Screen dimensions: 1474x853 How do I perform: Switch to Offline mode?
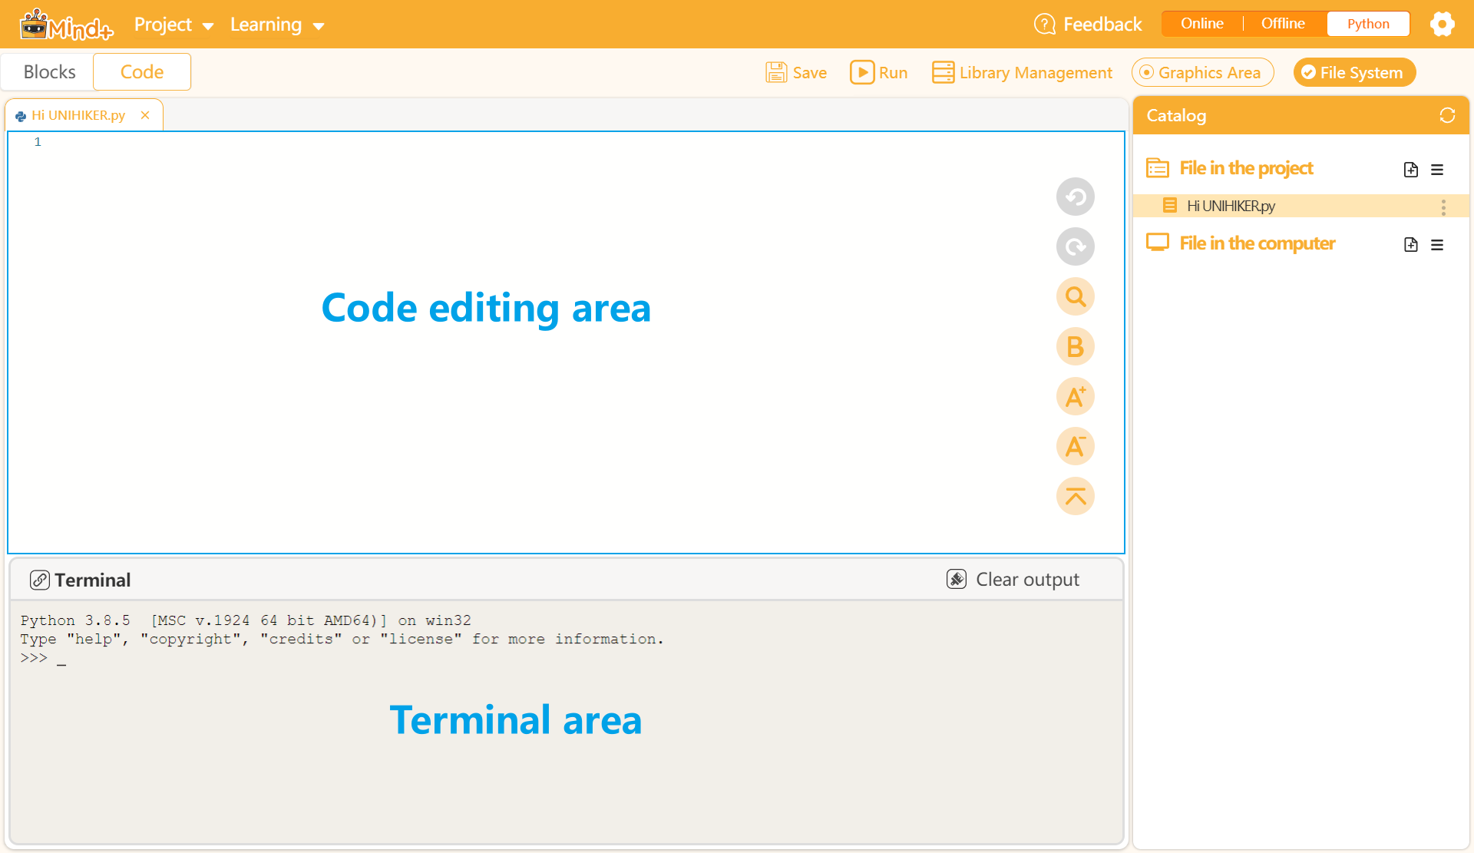(x=1283, y=24)
